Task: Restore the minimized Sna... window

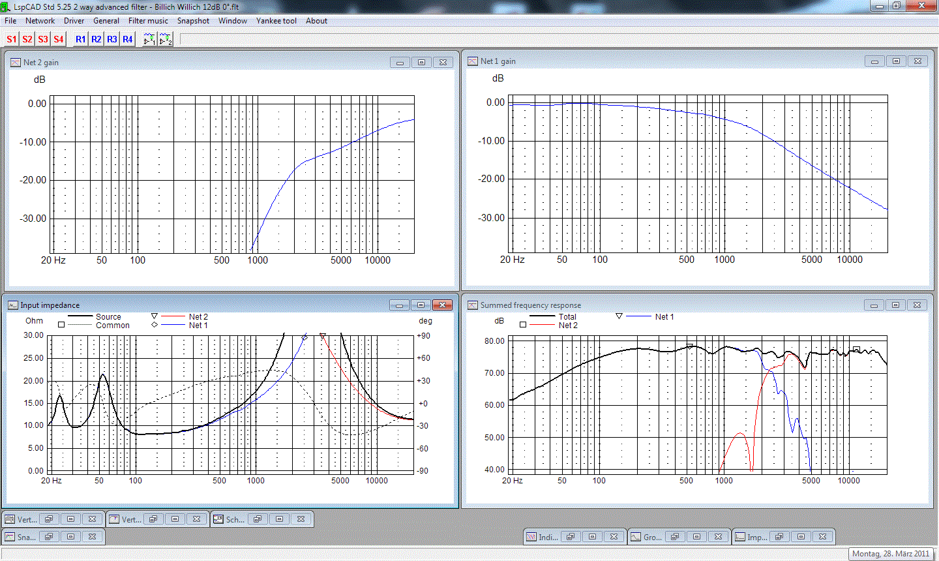Action: [x=49, y=536]
